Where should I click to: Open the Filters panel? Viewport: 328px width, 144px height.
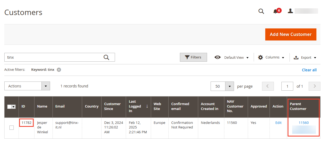click(193, 57)
